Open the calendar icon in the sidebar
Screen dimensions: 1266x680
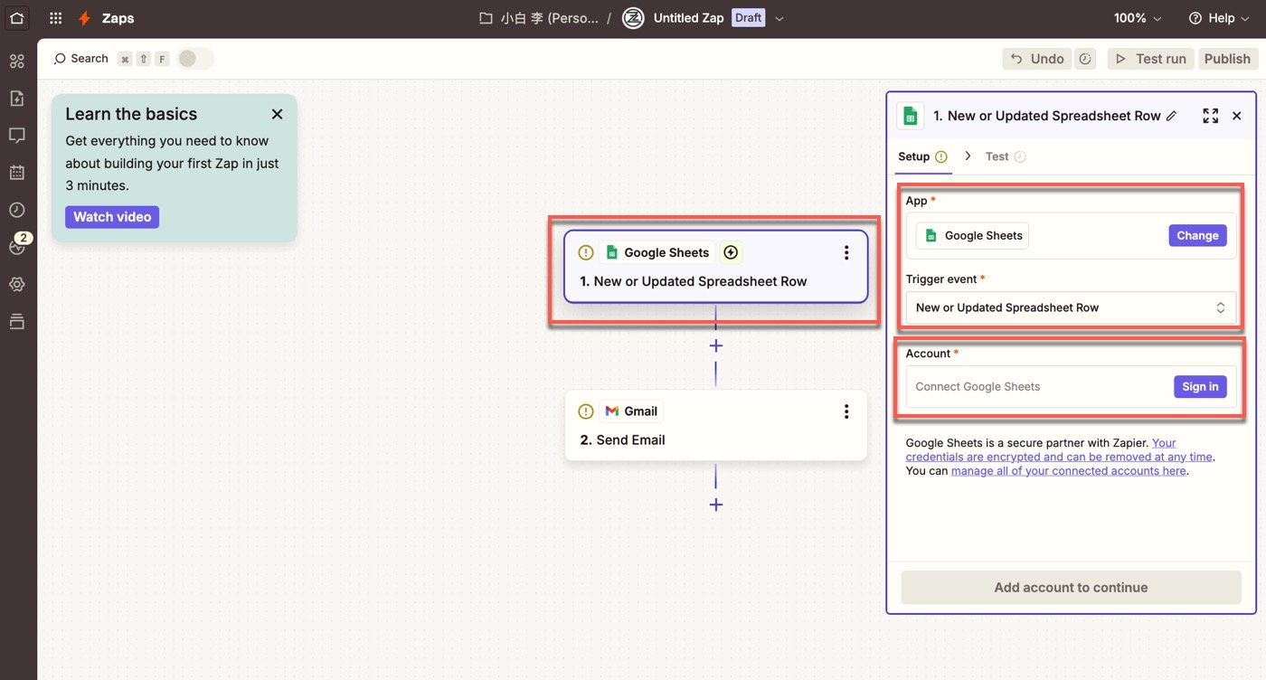[17, 173]
